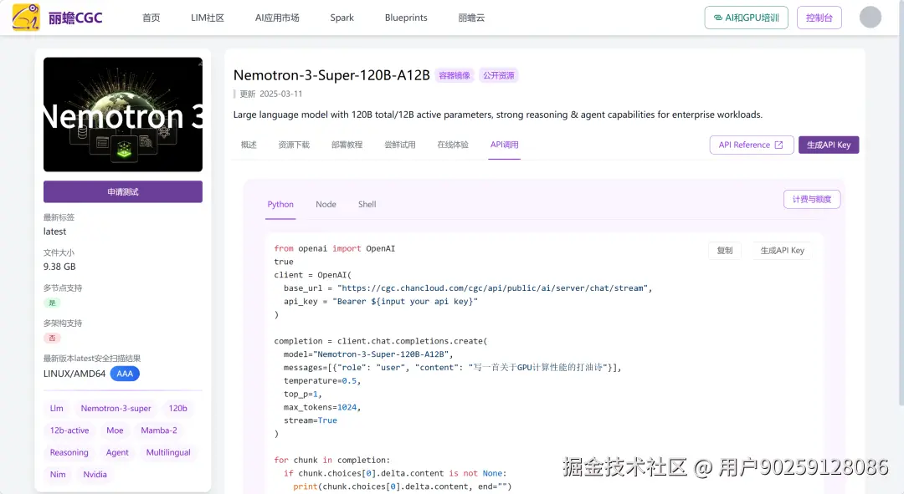This screenshot has width=904, height=494.
Task: Click the 公开资源 badge
Action: point(499,75)
